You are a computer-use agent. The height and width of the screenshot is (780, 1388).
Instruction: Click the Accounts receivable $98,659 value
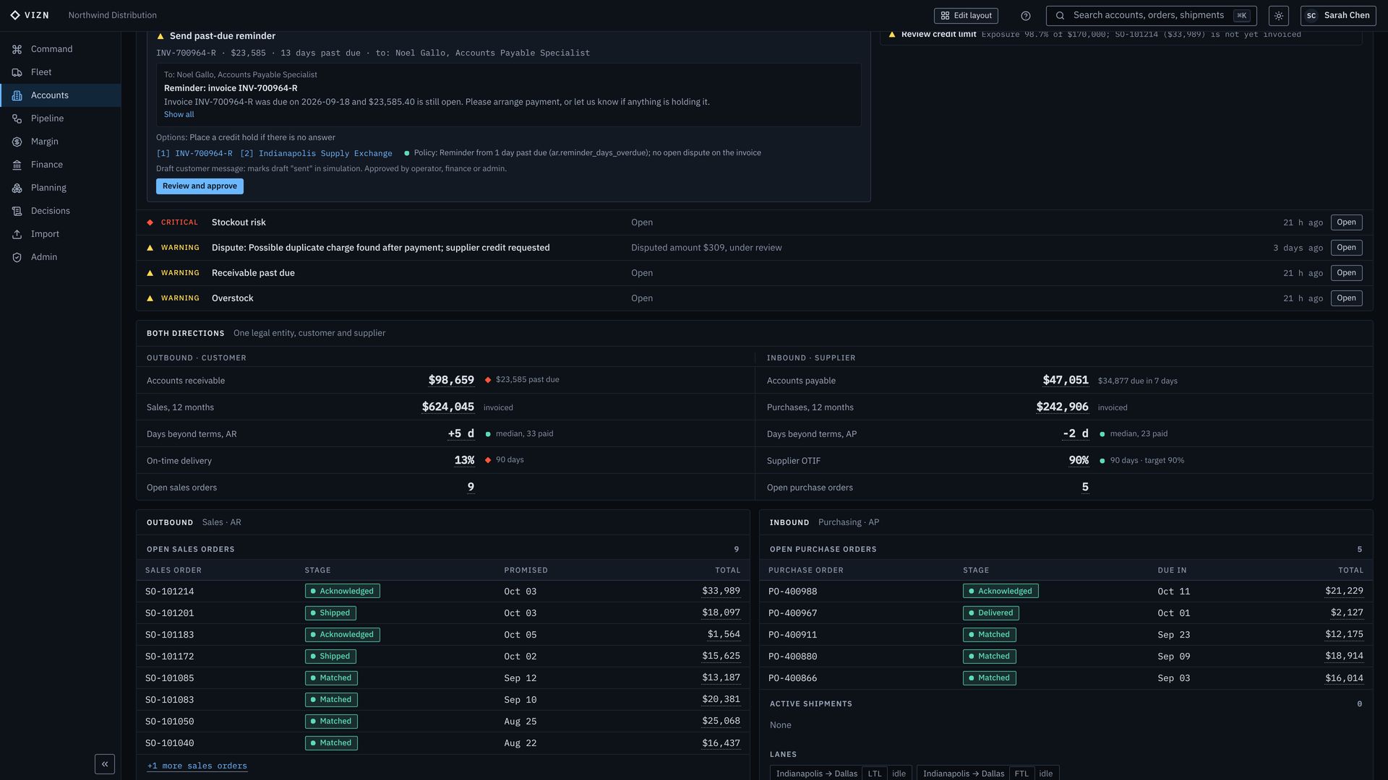point(451,381)
